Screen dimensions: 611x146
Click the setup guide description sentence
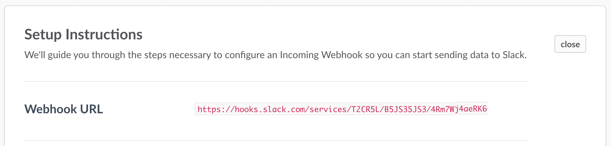pos(275,55)
